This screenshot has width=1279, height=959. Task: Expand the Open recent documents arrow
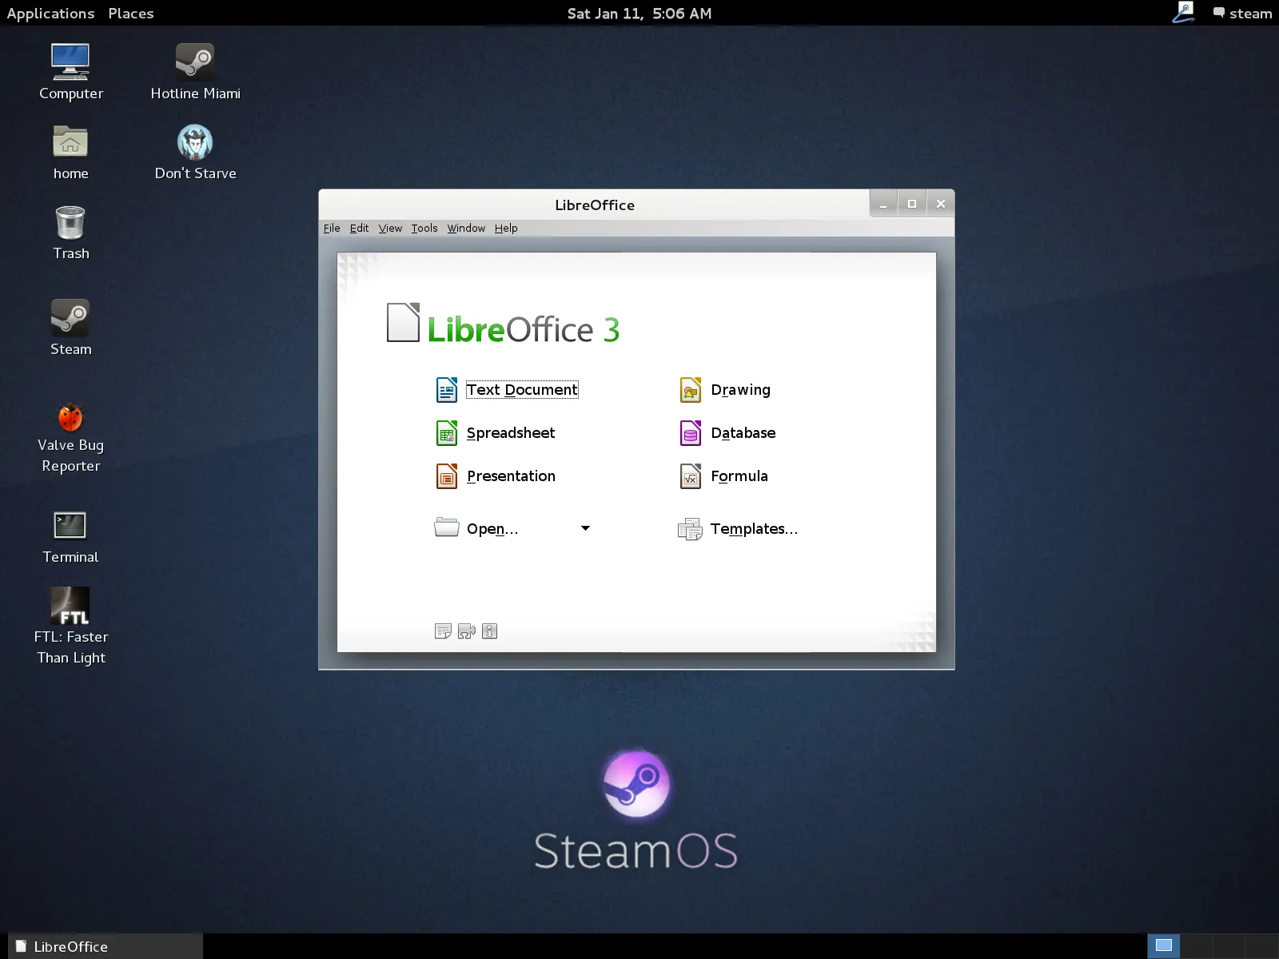click(585, 528)
